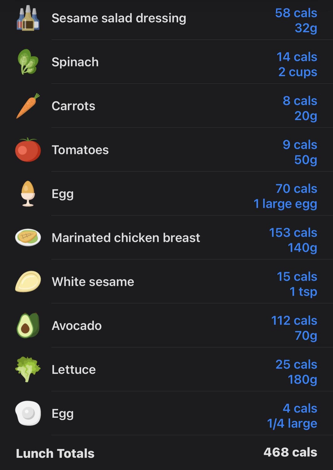The image size is (333, 470).
Task: Tap the spinach leaf icon
Action: coord(28,62)
